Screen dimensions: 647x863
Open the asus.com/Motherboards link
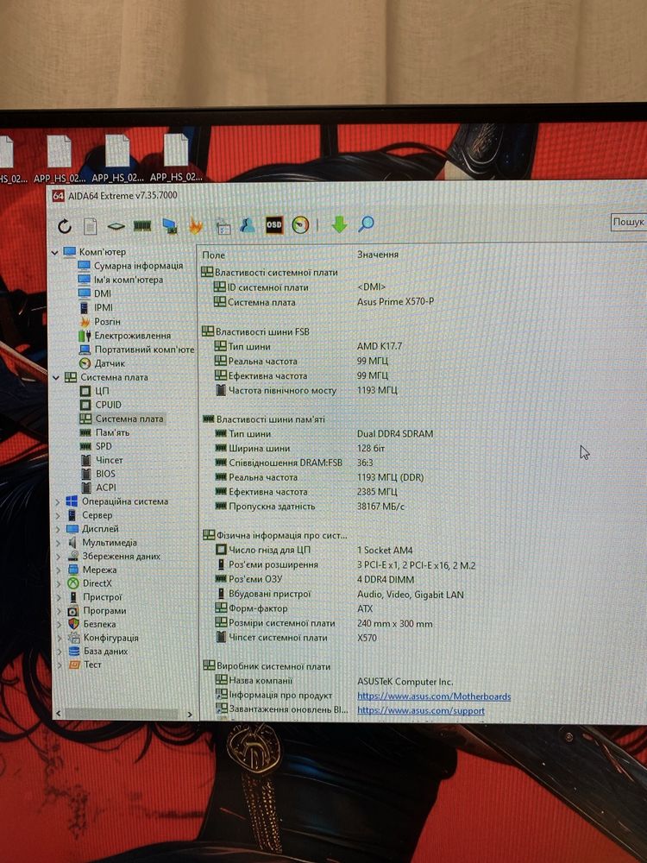[x=434, y=696]
